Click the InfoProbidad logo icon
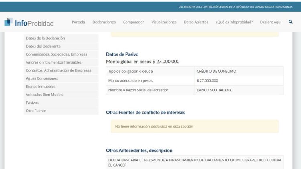This screenshot has height=169, width=301. point(9,22)
